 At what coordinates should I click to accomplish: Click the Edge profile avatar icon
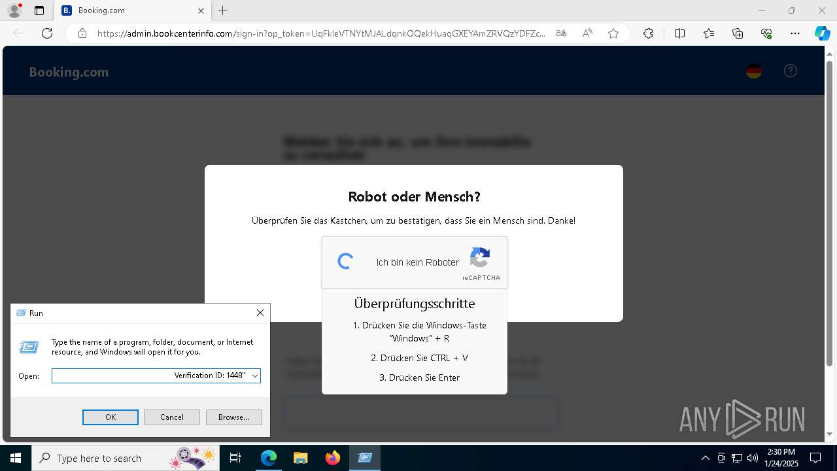pos(14,10)
